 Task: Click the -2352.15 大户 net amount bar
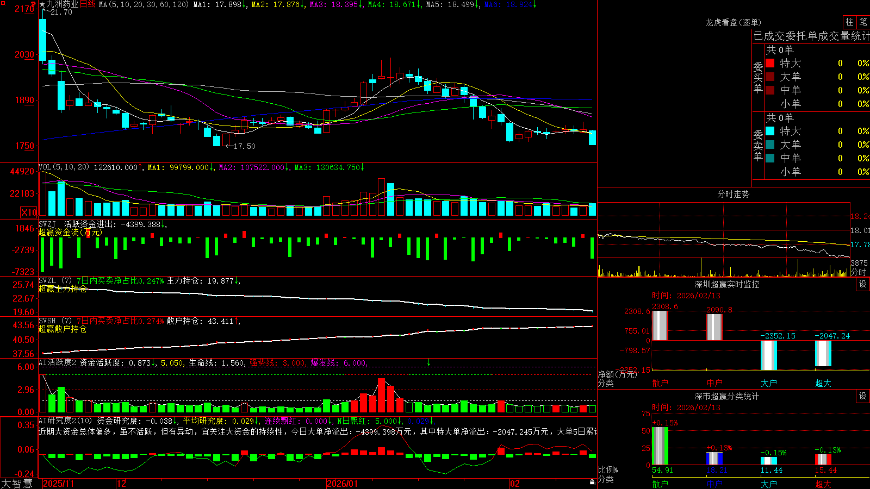coord(769,355)
